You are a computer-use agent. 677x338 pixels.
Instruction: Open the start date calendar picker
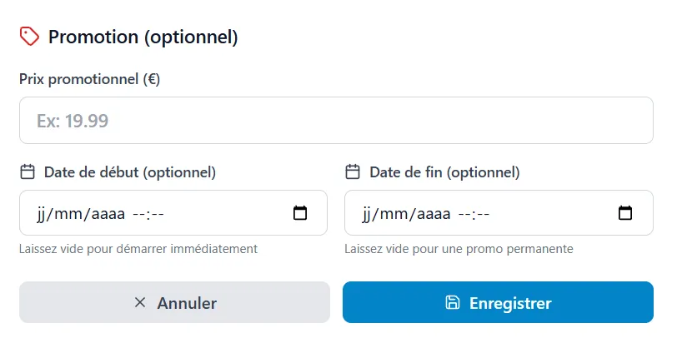pos(300,213)
